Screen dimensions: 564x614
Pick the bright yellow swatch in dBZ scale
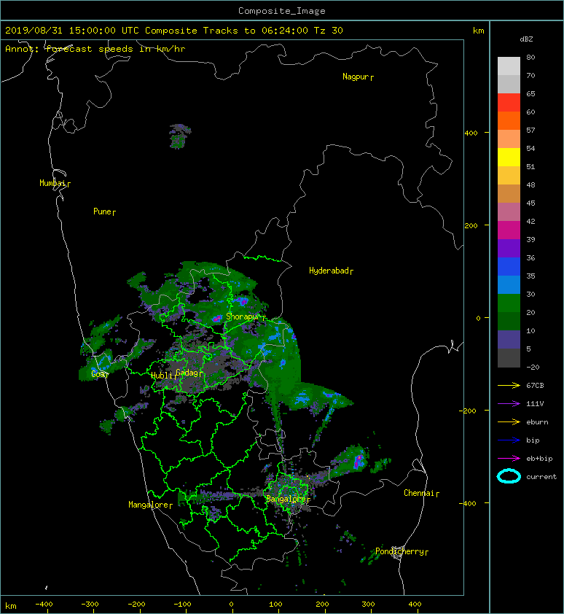coord(509,157)
